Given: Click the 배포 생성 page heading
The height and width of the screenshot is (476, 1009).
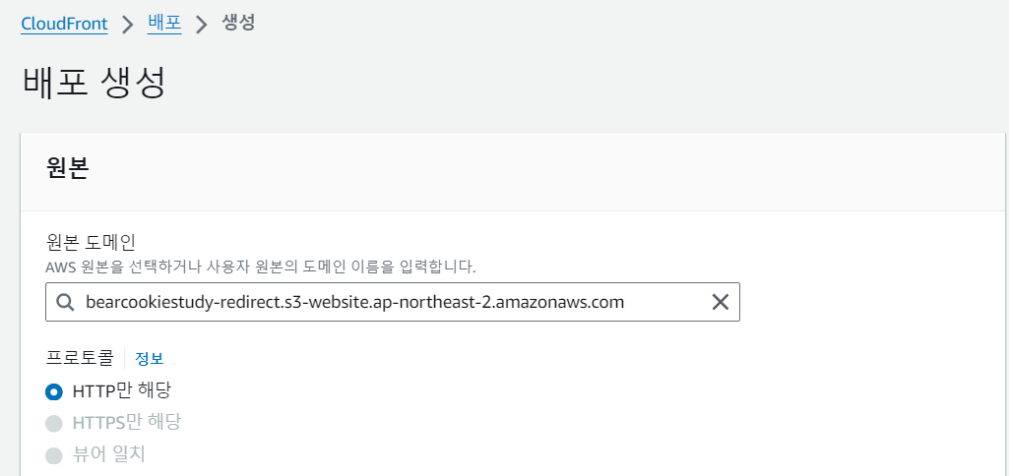Looking at the screenshot, I should click(94, 84).
